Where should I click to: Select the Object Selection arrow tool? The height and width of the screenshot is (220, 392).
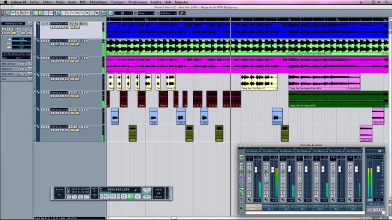pos(58,13)
